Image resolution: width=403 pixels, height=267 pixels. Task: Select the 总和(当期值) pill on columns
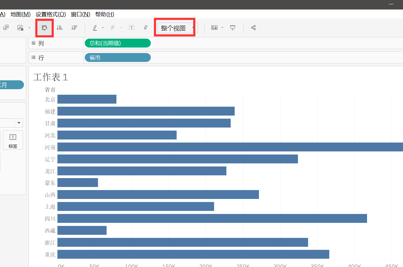coord(118,43)
